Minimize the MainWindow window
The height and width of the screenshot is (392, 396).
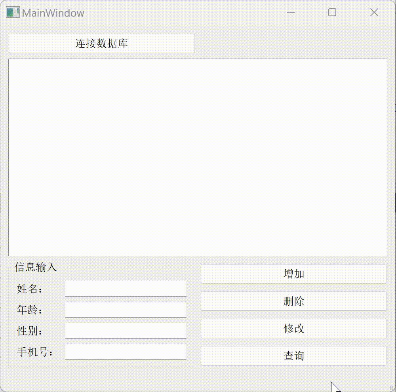[290, 12]
